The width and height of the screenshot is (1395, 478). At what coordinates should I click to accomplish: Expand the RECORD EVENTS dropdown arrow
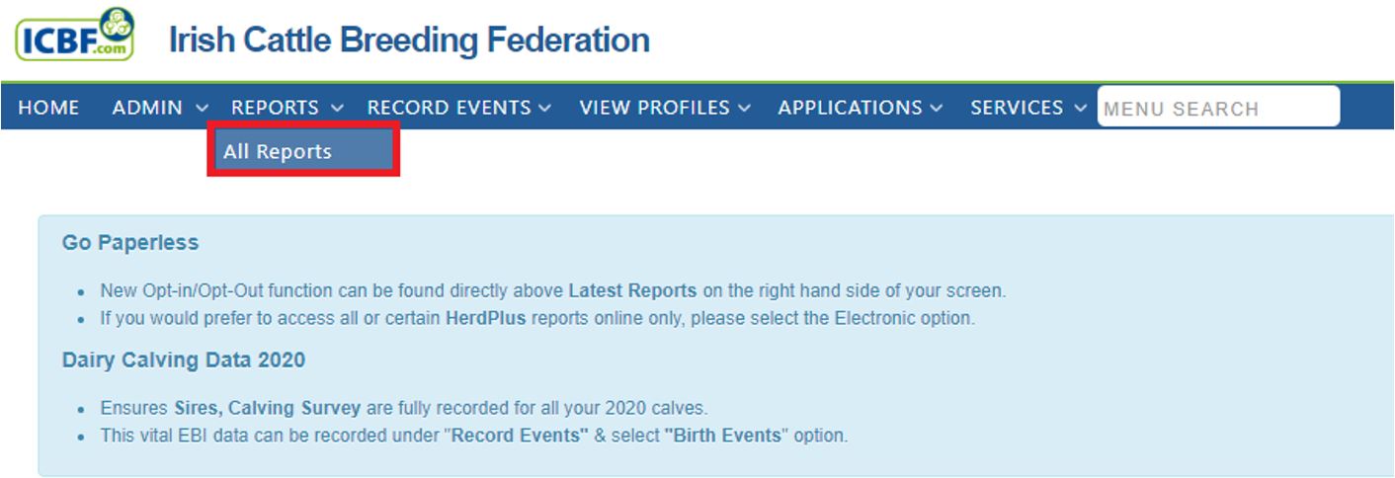click(544, 109)
